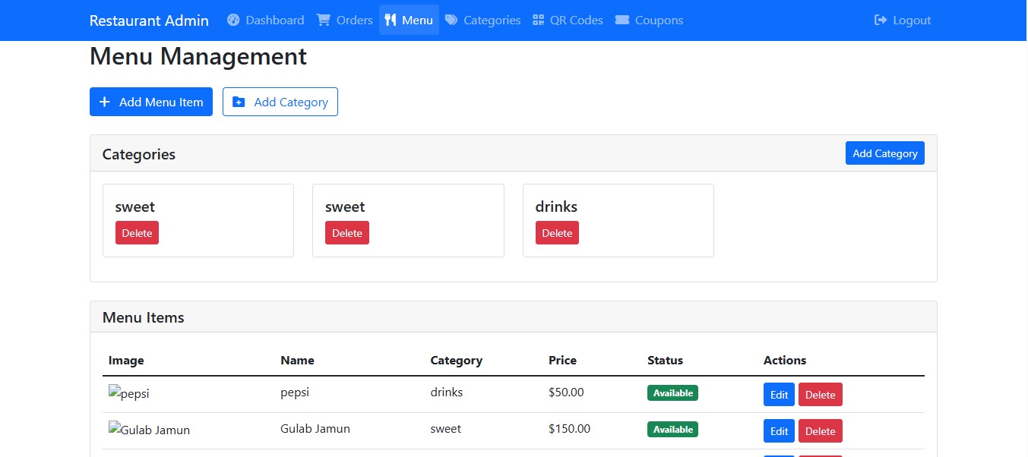The width and height of the screenshot is (1028, 457).
Task: Click the folder-plus icon on Add Category
Action: [239, 102]
